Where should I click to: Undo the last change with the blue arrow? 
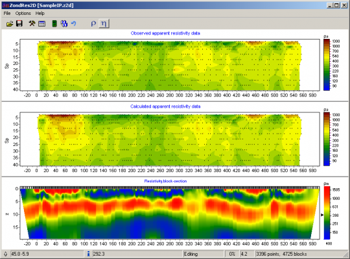[74, 23]
